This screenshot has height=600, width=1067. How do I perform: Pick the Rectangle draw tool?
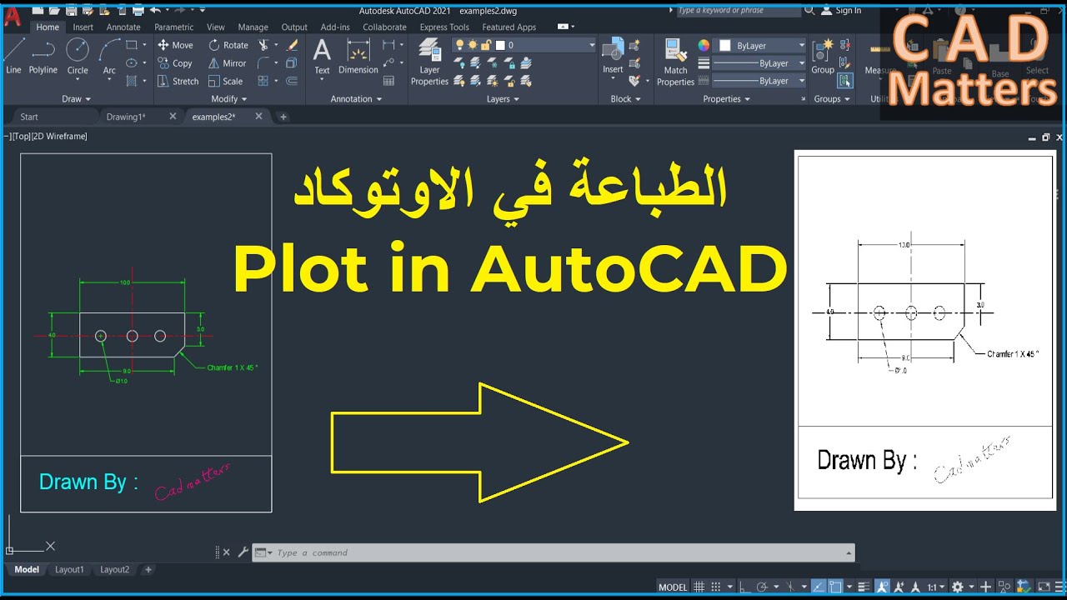point(132,45)
